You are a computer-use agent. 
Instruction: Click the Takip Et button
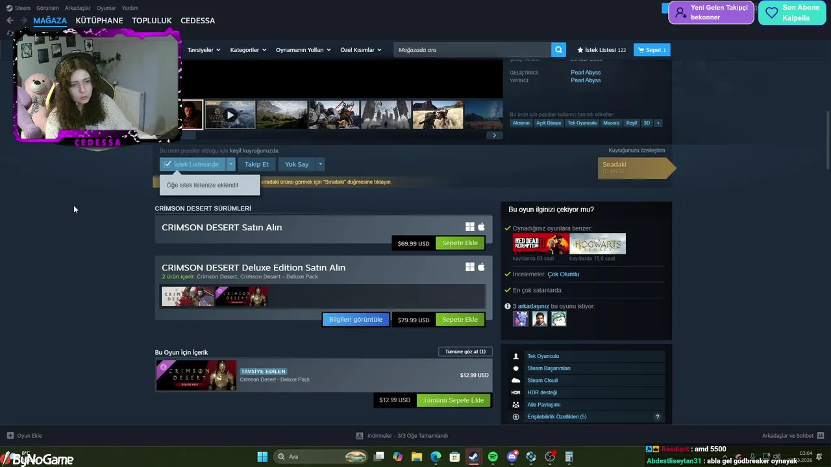point(256,164)
